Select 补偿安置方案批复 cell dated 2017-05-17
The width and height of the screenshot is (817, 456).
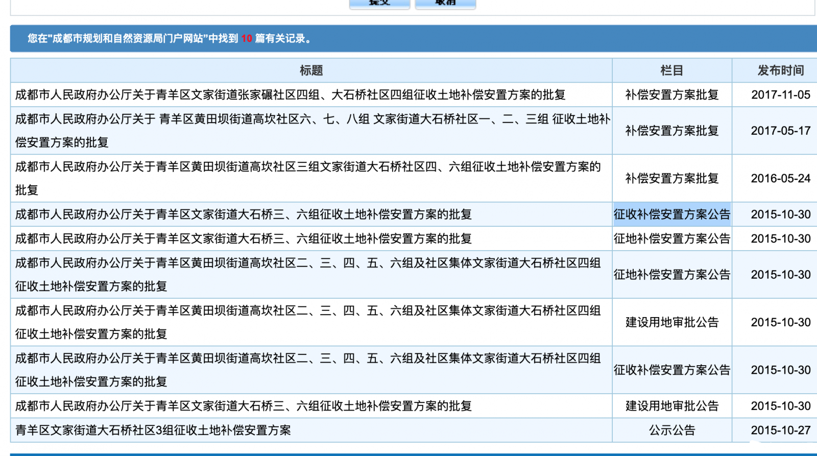[672, 131]
